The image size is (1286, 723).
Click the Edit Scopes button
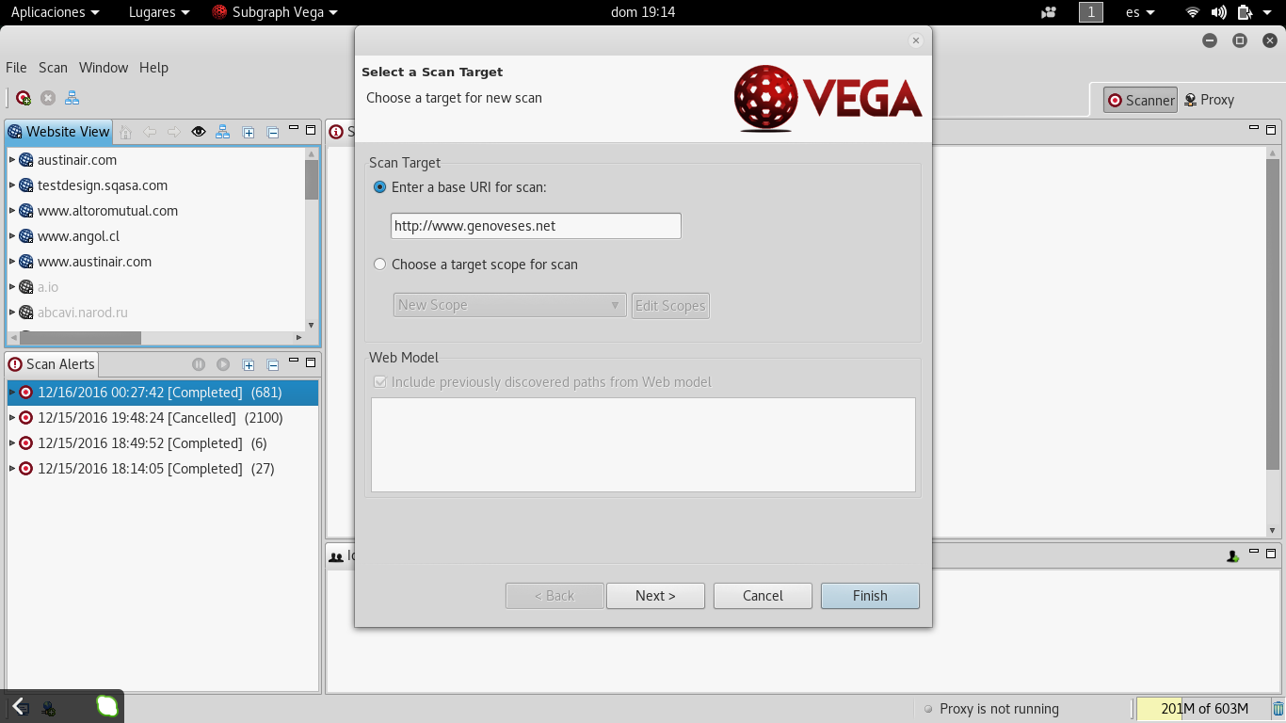[670, 305]
